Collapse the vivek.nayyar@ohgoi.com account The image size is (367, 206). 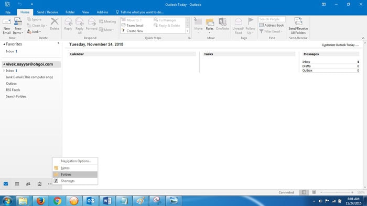pos(4,64)
